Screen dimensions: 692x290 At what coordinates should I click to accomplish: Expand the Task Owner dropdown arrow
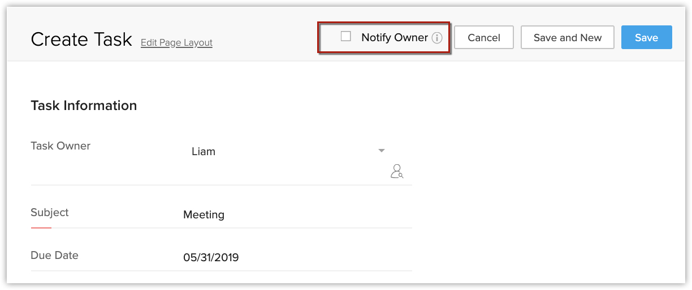(382, 151)
